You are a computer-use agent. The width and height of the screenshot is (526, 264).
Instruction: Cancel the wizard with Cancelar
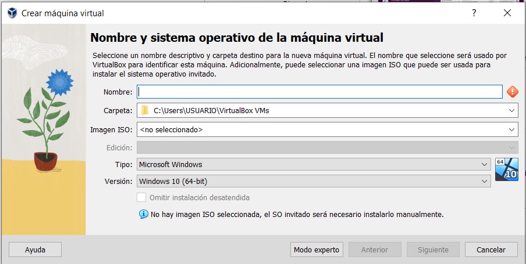coord(491,249)
